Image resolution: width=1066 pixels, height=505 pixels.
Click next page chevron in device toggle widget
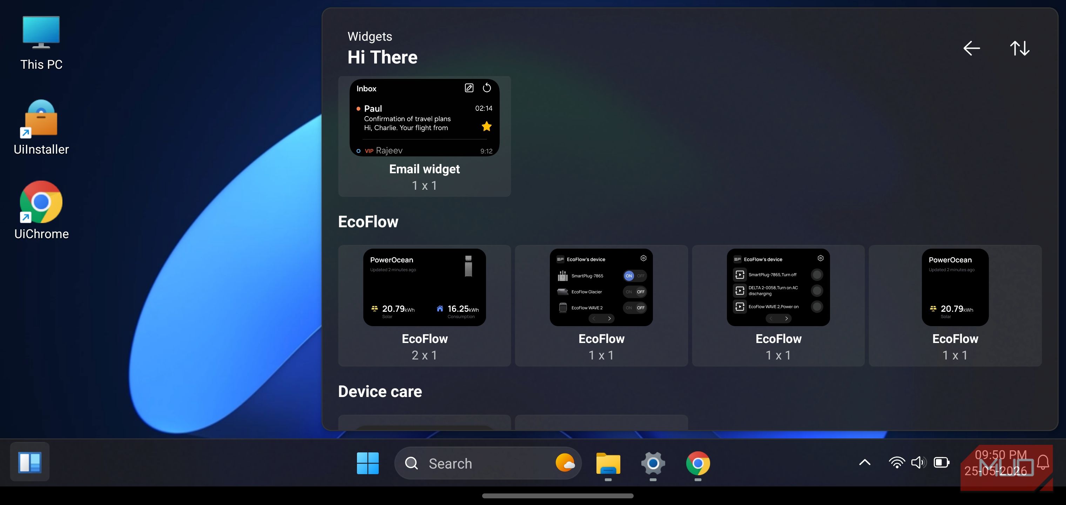click(x=609, y=318)
